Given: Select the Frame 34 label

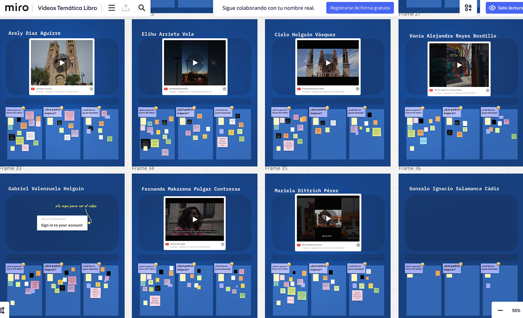Looking at the screenshot, I should [143, 169].
